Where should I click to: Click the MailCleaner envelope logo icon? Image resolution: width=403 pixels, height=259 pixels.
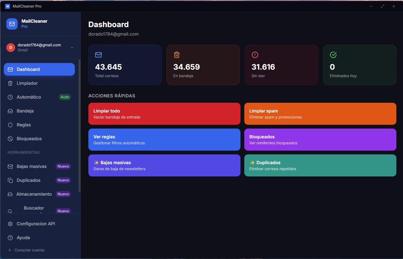12,24
